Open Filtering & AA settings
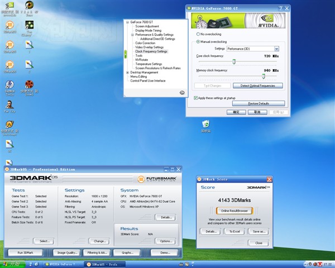335x268 pixels. click(x=97, y=252)
